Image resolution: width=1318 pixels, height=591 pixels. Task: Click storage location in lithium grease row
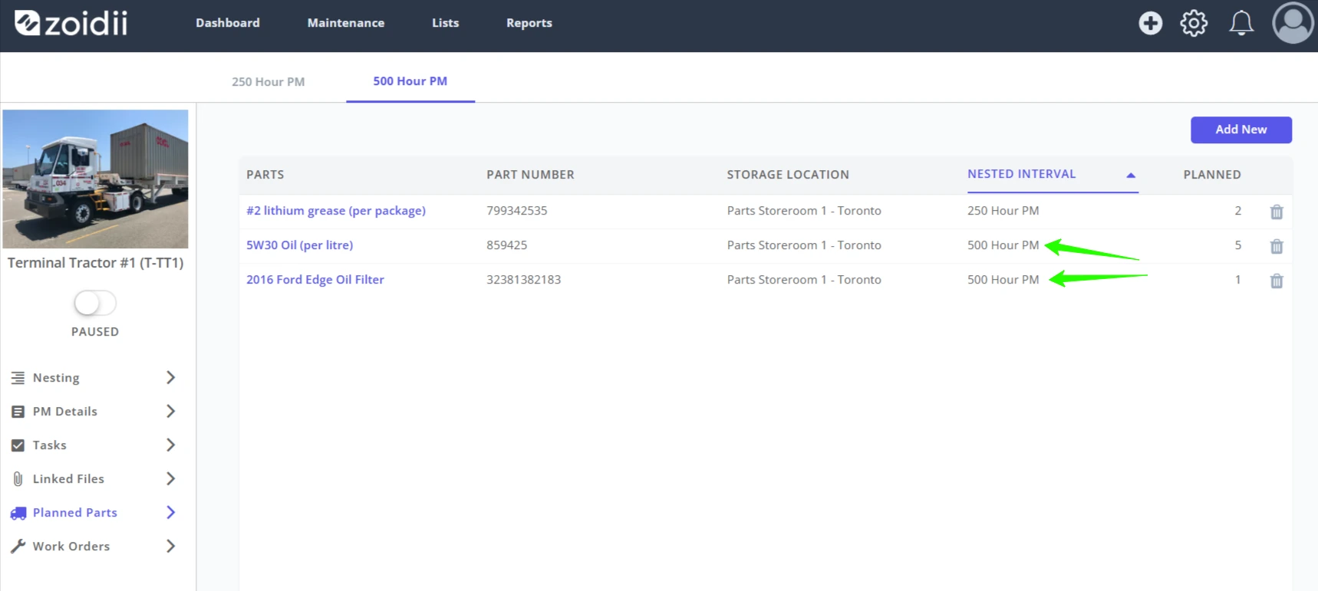point(804,210)
